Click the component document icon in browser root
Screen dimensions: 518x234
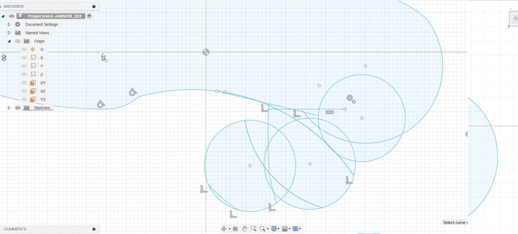20,16
